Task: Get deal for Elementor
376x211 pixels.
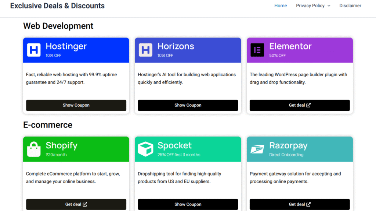Action: [x=300, y=105]
